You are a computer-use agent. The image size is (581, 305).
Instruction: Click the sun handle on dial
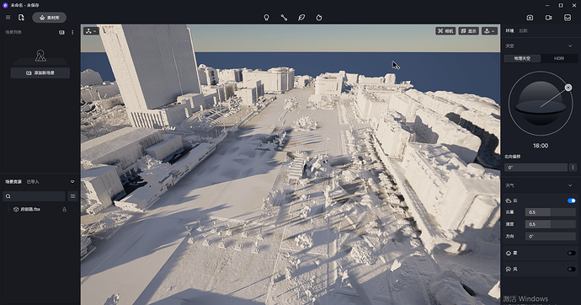568,88
